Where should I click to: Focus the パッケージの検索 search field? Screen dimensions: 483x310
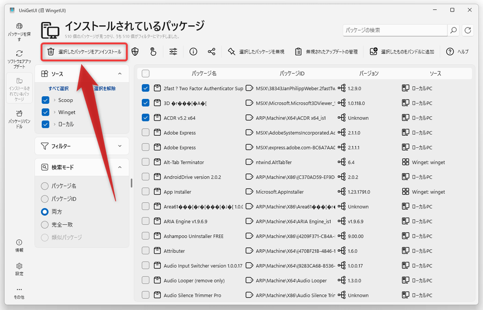[395, 30]
